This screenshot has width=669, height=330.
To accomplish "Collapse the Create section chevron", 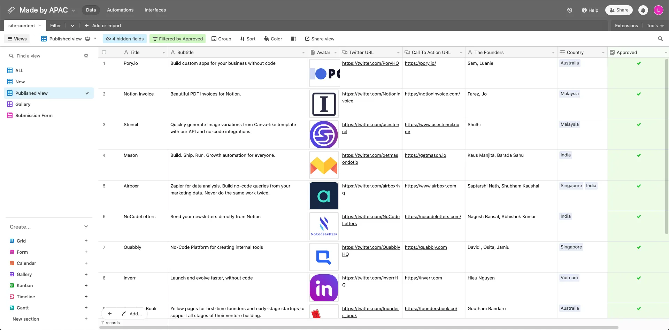I will pos(86,227).
